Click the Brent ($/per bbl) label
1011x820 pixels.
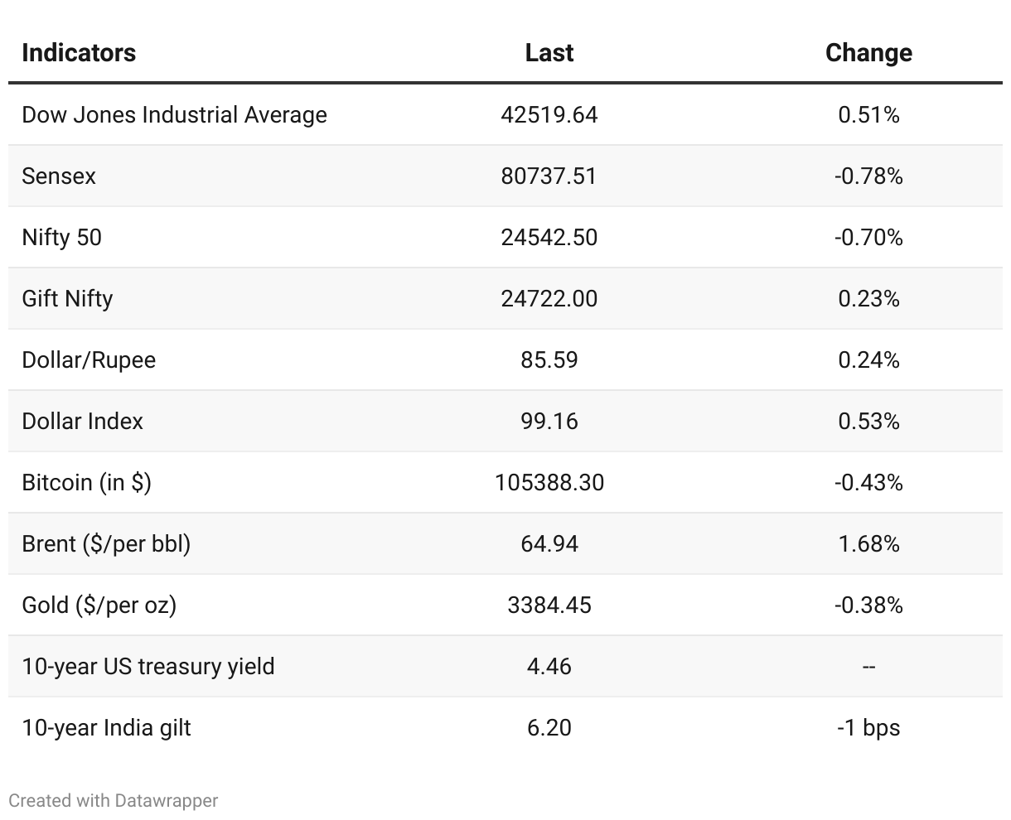(x=106, y=544)
